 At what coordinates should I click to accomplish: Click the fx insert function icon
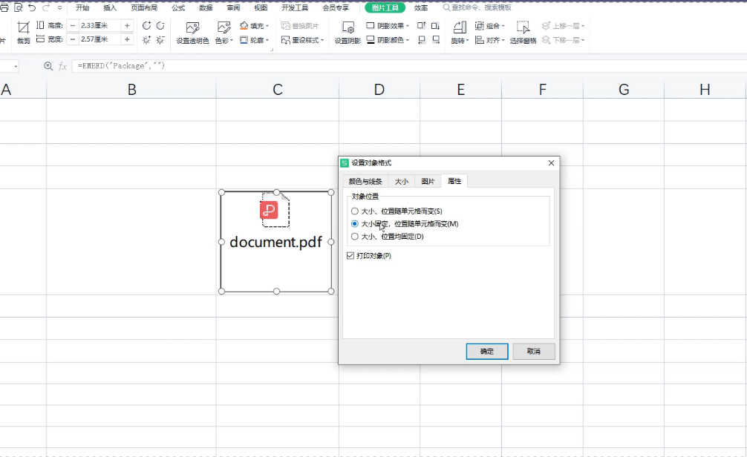(62, 66)
